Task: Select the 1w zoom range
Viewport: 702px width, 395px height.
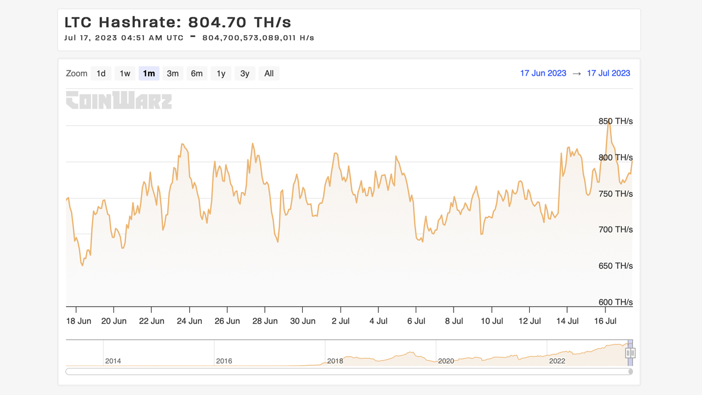Action: pos(124,73)
